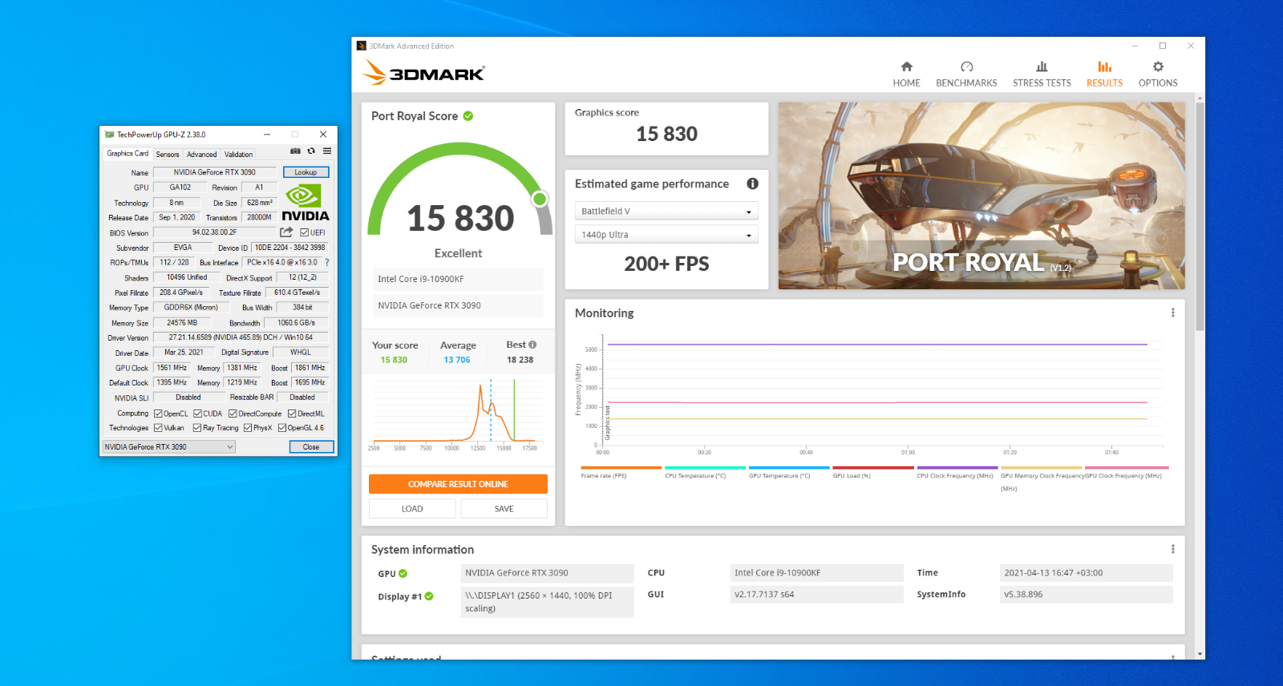Toggle the Ray Tracing checkbox

pos(196,428)
